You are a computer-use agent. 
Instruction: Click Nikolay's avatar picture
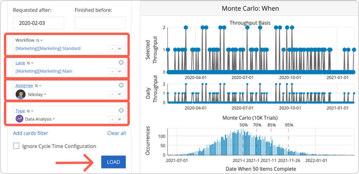coord(20,94)
